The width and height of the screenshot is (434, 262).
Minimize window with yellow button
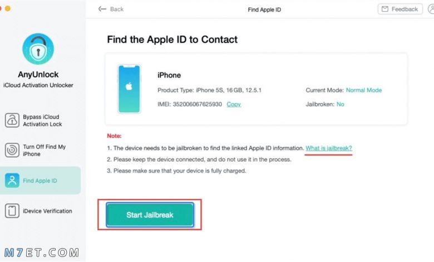8,8
